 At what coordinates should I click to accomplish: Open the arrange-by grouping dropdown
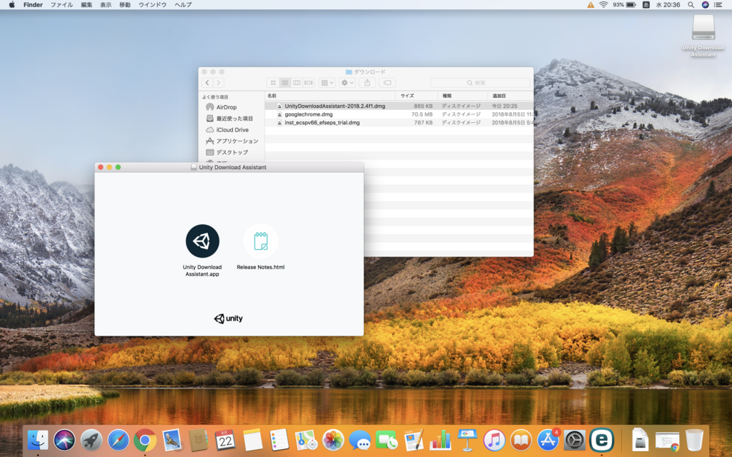327,83
